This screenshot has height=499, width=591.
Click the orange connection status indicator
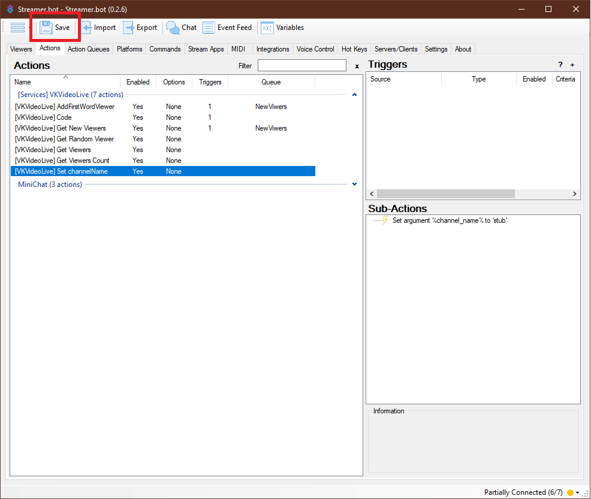tap(570, 492)
